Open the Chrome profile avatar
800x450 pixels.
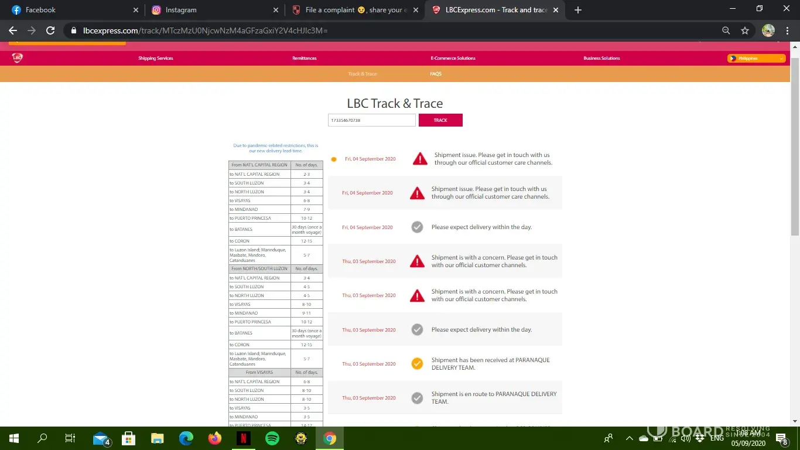768,30
